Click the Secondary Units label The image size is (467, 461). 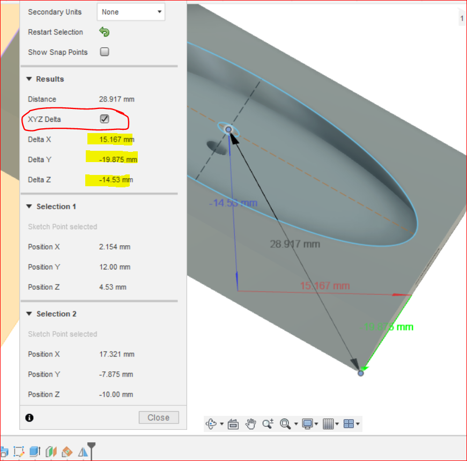coord(55,12)
